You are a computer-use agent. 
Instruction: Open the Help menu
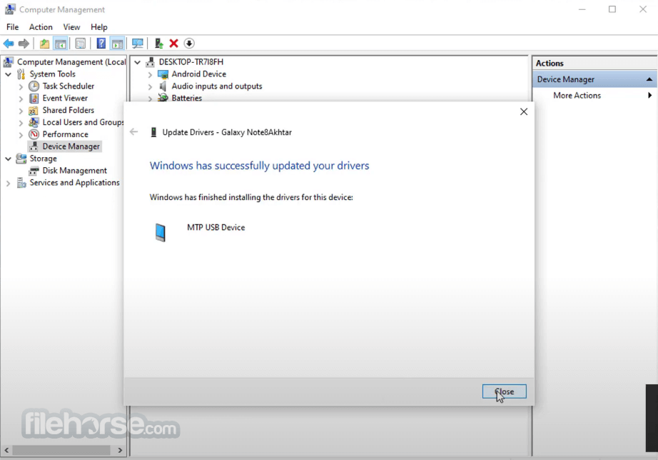tap(99, 27)
